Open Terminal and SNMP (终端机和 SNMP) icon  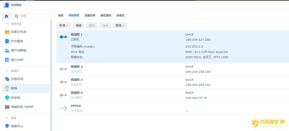coord(7,107)
